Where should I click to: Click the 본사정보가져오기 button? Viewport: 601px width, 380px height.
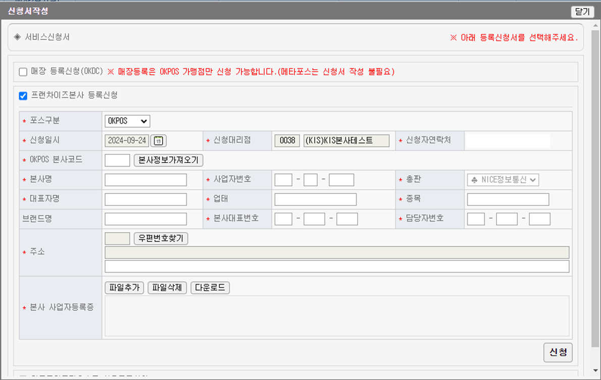point(168,160)
